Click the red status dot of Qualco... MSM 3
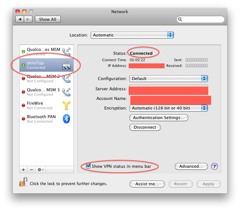 tap(23, 92)
